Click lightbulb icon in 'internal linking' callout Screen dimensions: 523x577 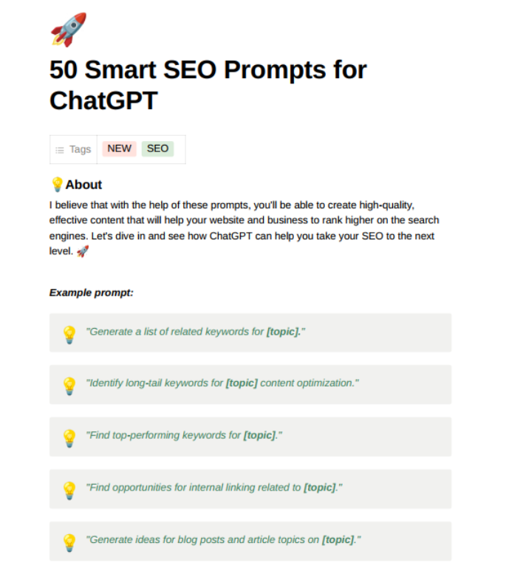pyautogui.click(x=69, y=490)
